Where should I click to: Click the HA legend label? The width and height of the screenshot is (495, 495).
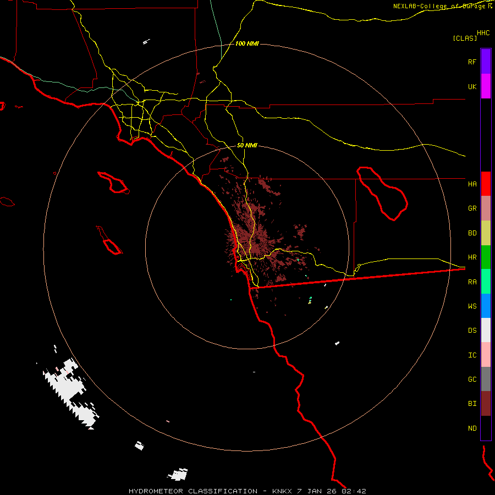coord(472,184)
